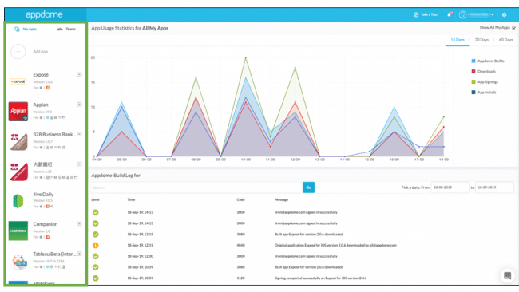The image size is (519, 292).
Task: Select the 15 Days tab
Action: coord(458,40)
